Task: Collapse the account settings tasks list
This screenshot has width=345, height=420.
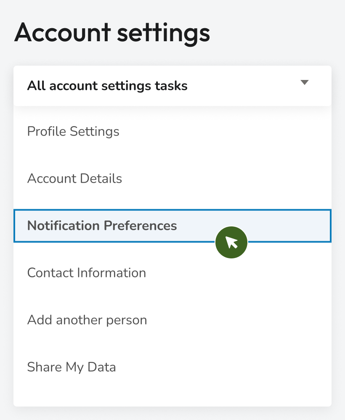Action: (305, 82)
